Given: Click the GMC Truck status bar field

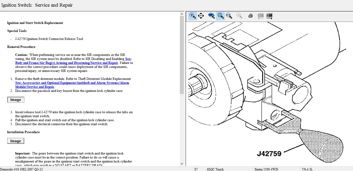Looking at the screenshot, I should (x=215, y=169).
